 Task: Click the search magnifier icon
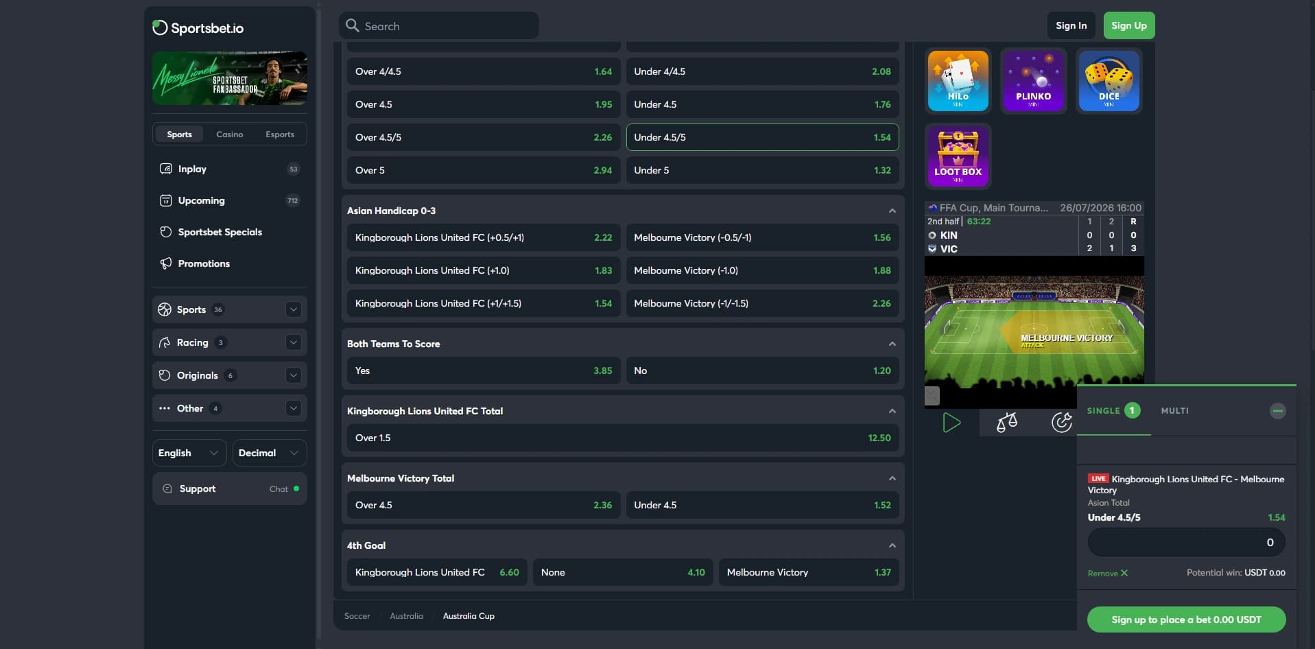[x=353, y=25]
